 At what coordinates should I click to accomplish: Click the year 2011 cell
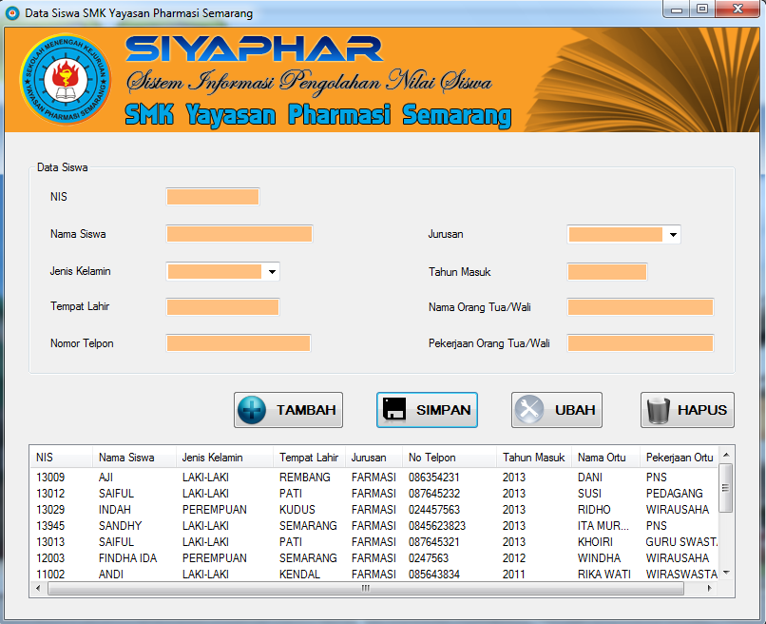(x=514, y=574)
